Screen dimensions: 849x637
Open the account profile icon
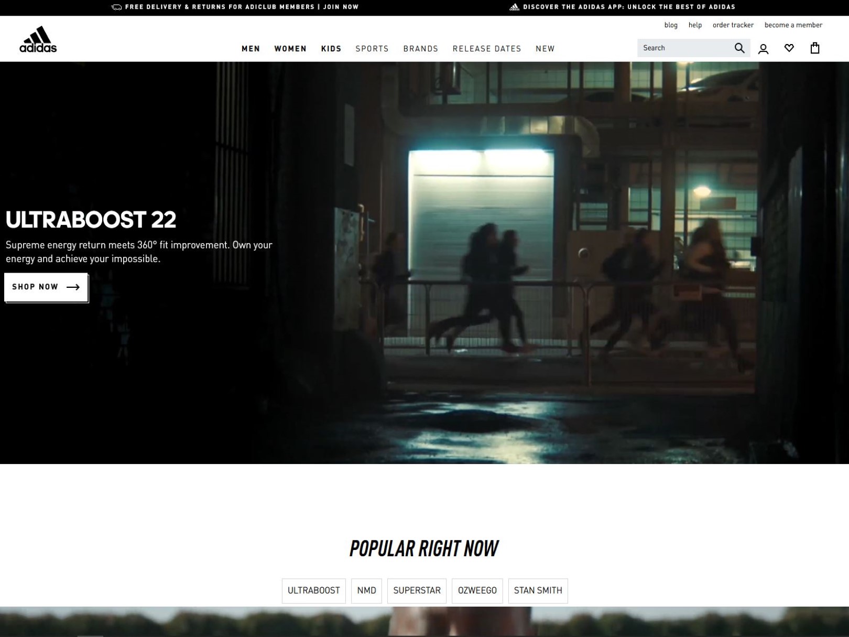[x=764, y=49]
